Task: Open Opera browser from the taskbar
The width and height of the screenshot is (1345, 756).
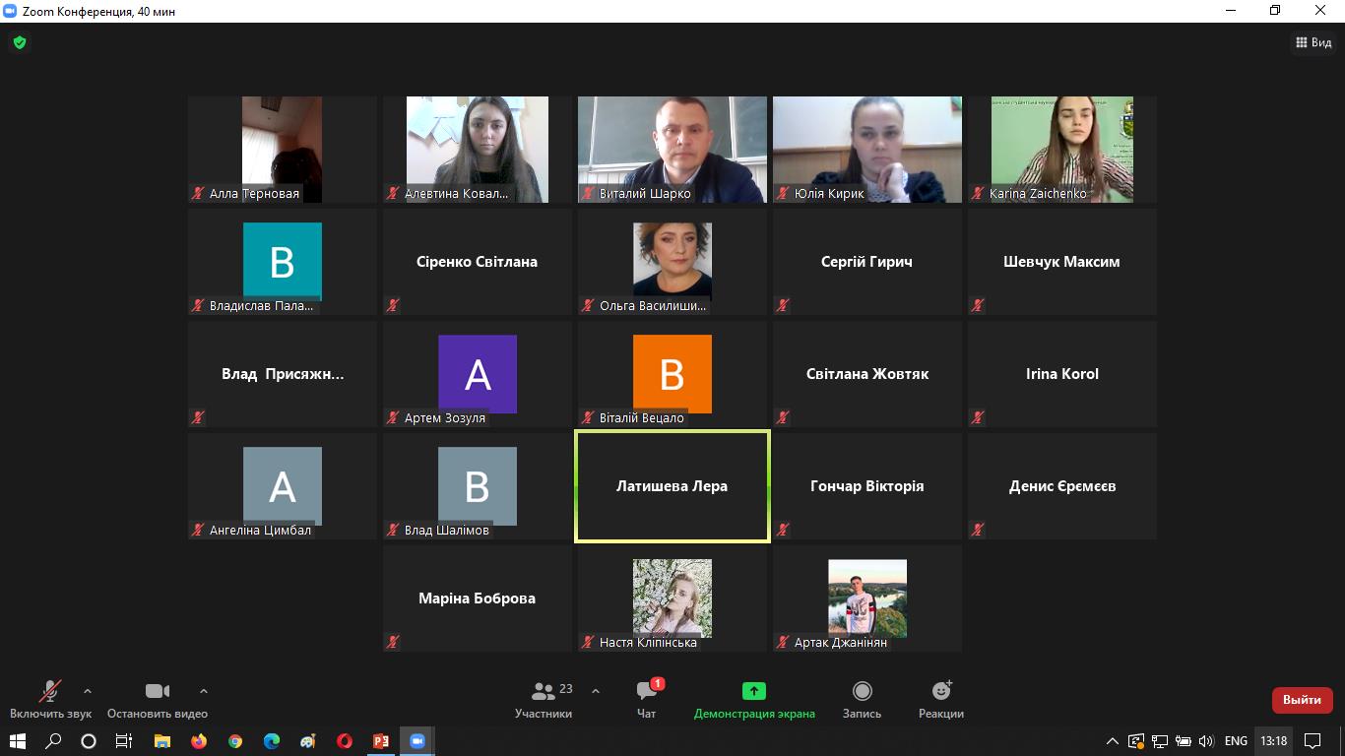Action: (345, 741)
